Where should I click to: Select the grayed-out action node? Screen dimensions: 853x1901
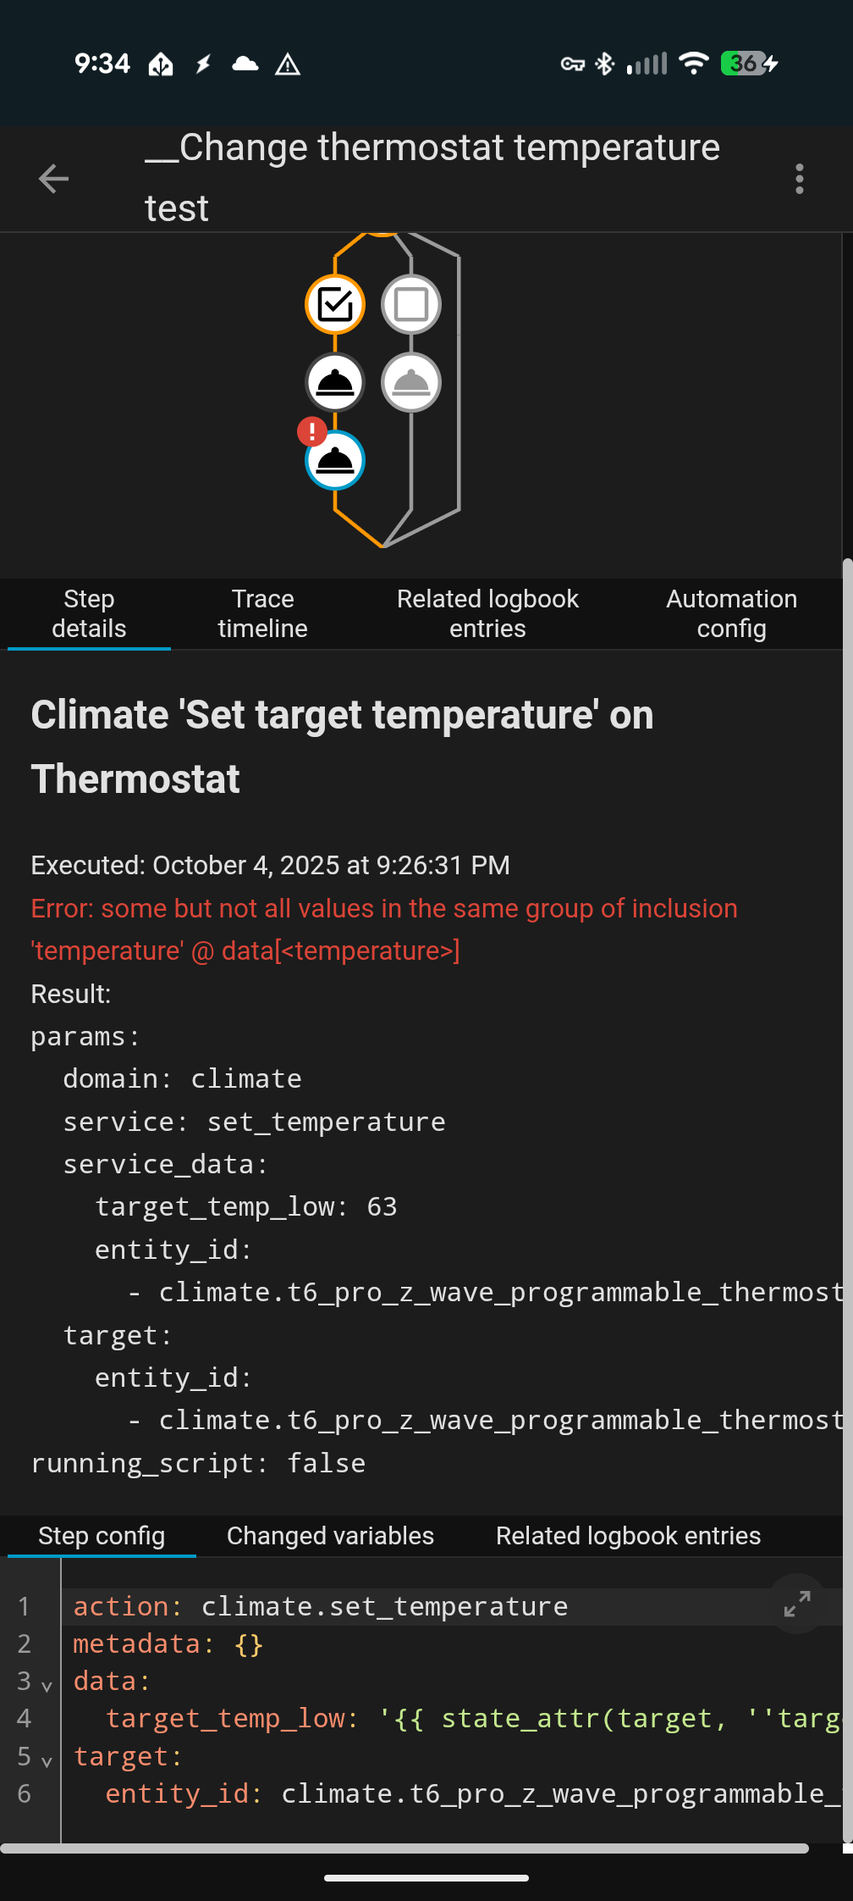[x=411, y=383]
